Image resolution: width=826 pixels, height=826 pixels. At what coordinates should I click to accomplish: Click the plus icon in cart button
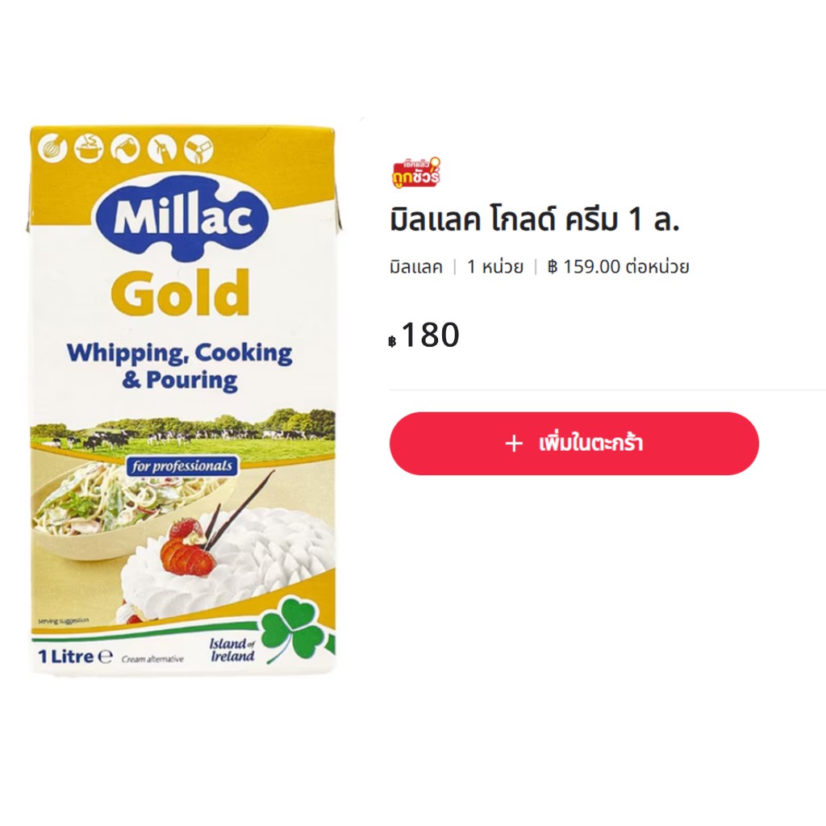(x=514, y=444)
